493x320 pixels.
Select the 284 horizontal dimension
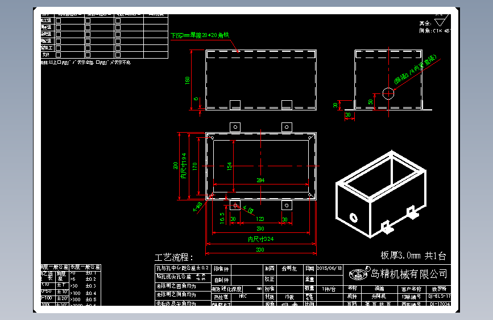point(260,180)
